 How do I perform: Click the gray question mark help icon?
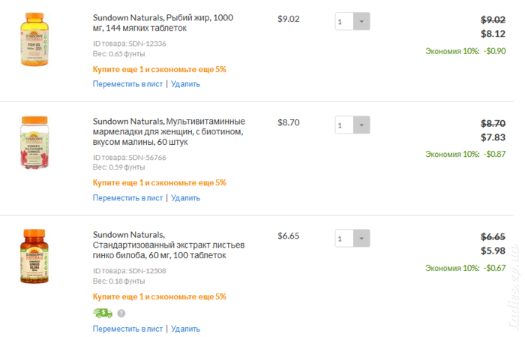point(121,314)
